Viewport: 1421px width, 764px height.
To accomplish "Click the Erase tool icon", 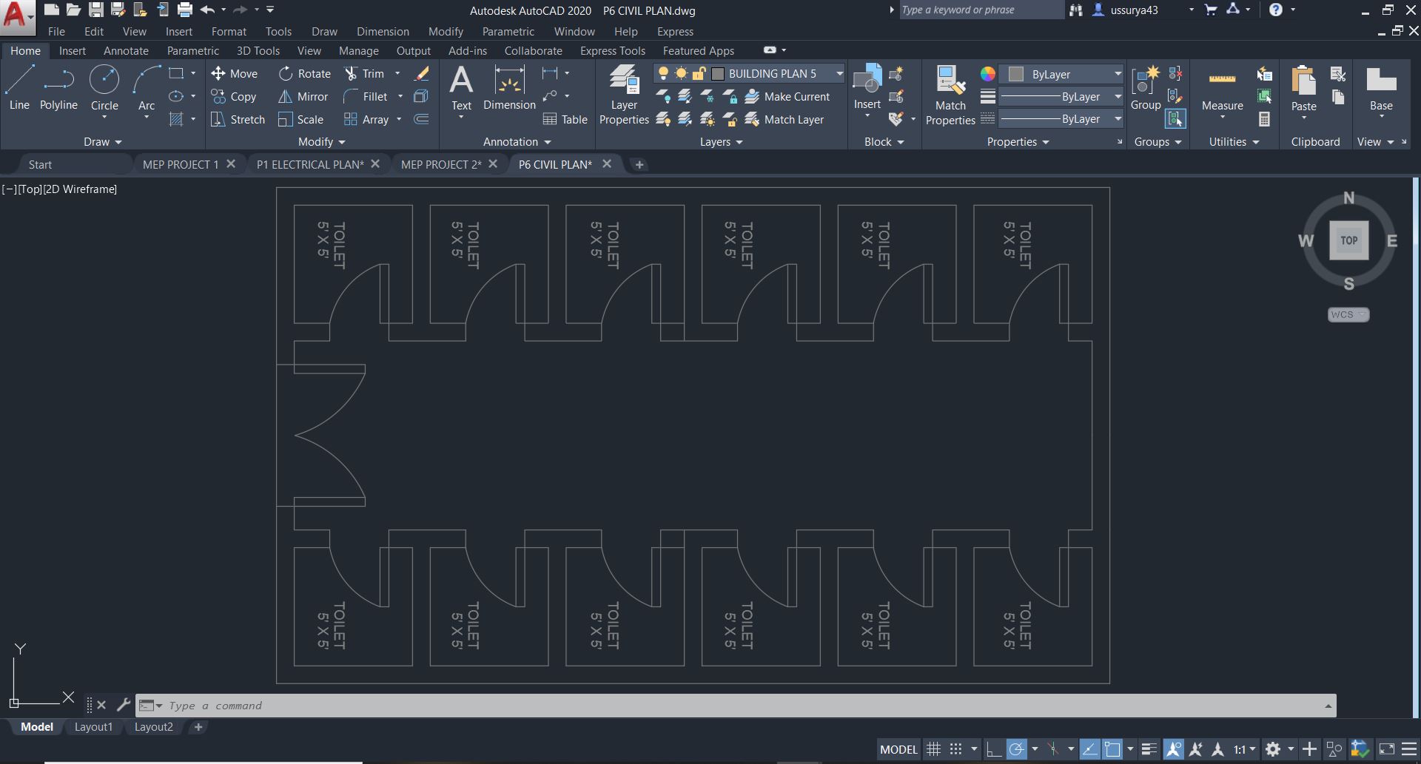I will coord(421,73).
